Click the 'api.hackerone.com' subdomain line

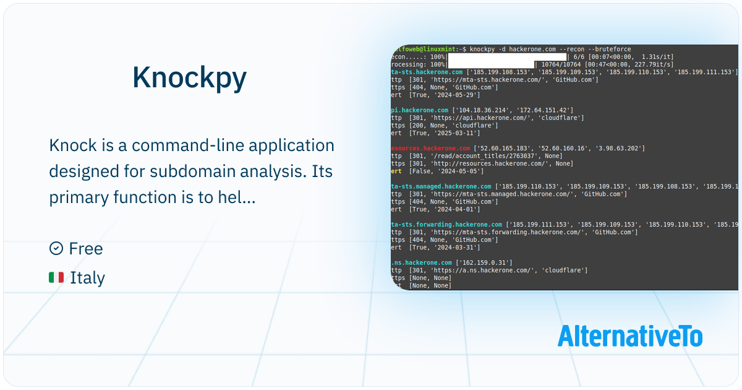tap(482, 110)
